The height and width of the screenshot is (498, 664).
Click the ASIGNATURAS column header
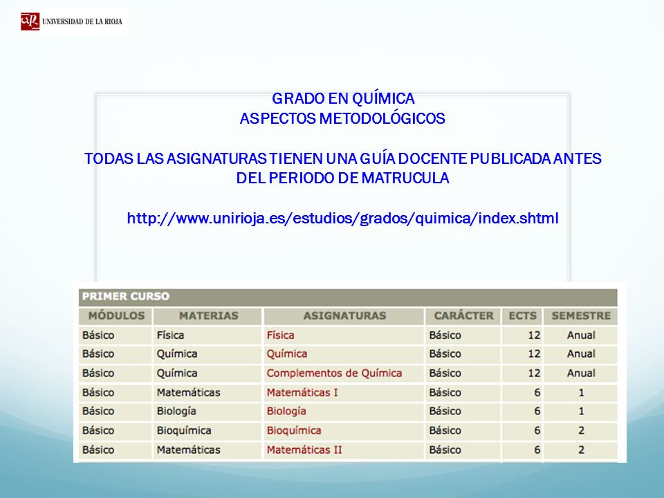pyautogui.click(x=344, y=316)
